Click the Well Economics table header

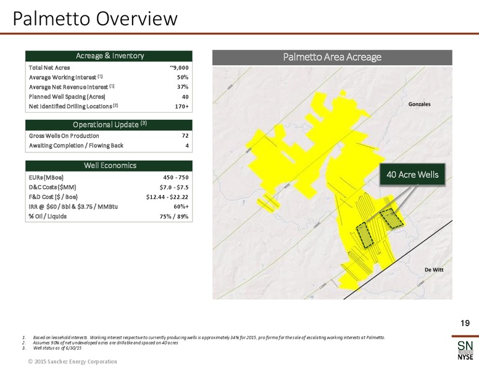pos(109,166)
